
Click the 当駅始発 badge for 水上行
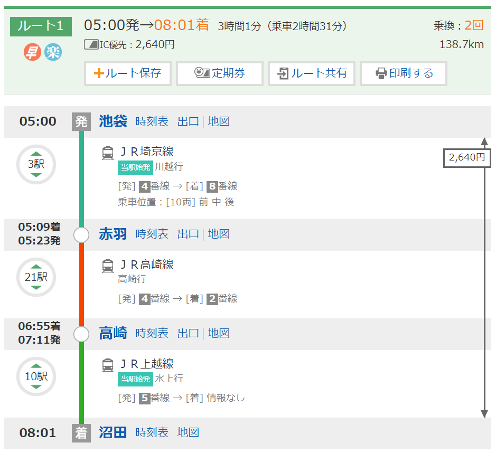135,379
